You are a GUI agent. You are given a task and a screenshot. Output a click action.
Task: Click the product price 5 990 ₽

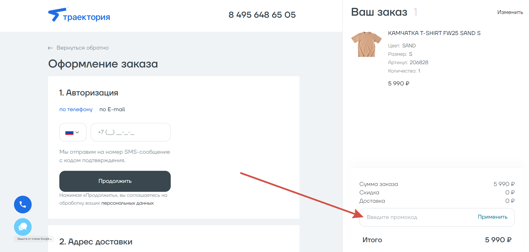tap(399, 83)
